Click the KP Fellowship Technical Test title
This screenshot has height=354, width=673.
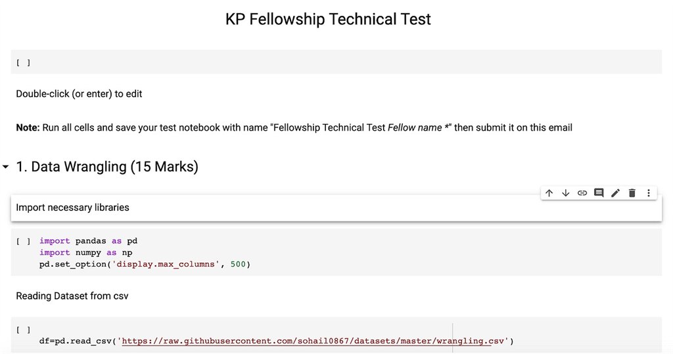[x=328, y=19]
